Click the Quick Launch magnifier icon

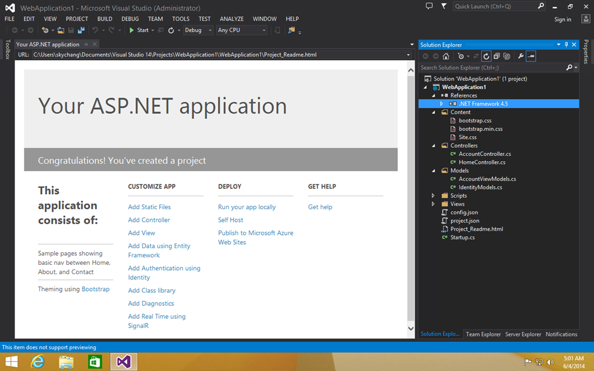(x=541, y=6)
